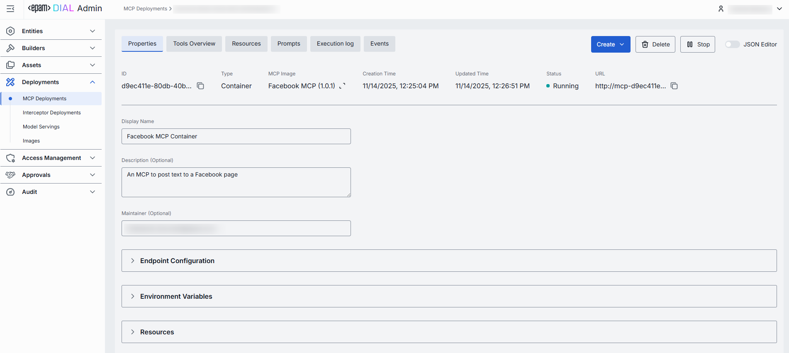Expand the Access Management menu
Image resolution: width=789 pixels, height=353 pixels.
pyautogui.click(x=51, y=158)
